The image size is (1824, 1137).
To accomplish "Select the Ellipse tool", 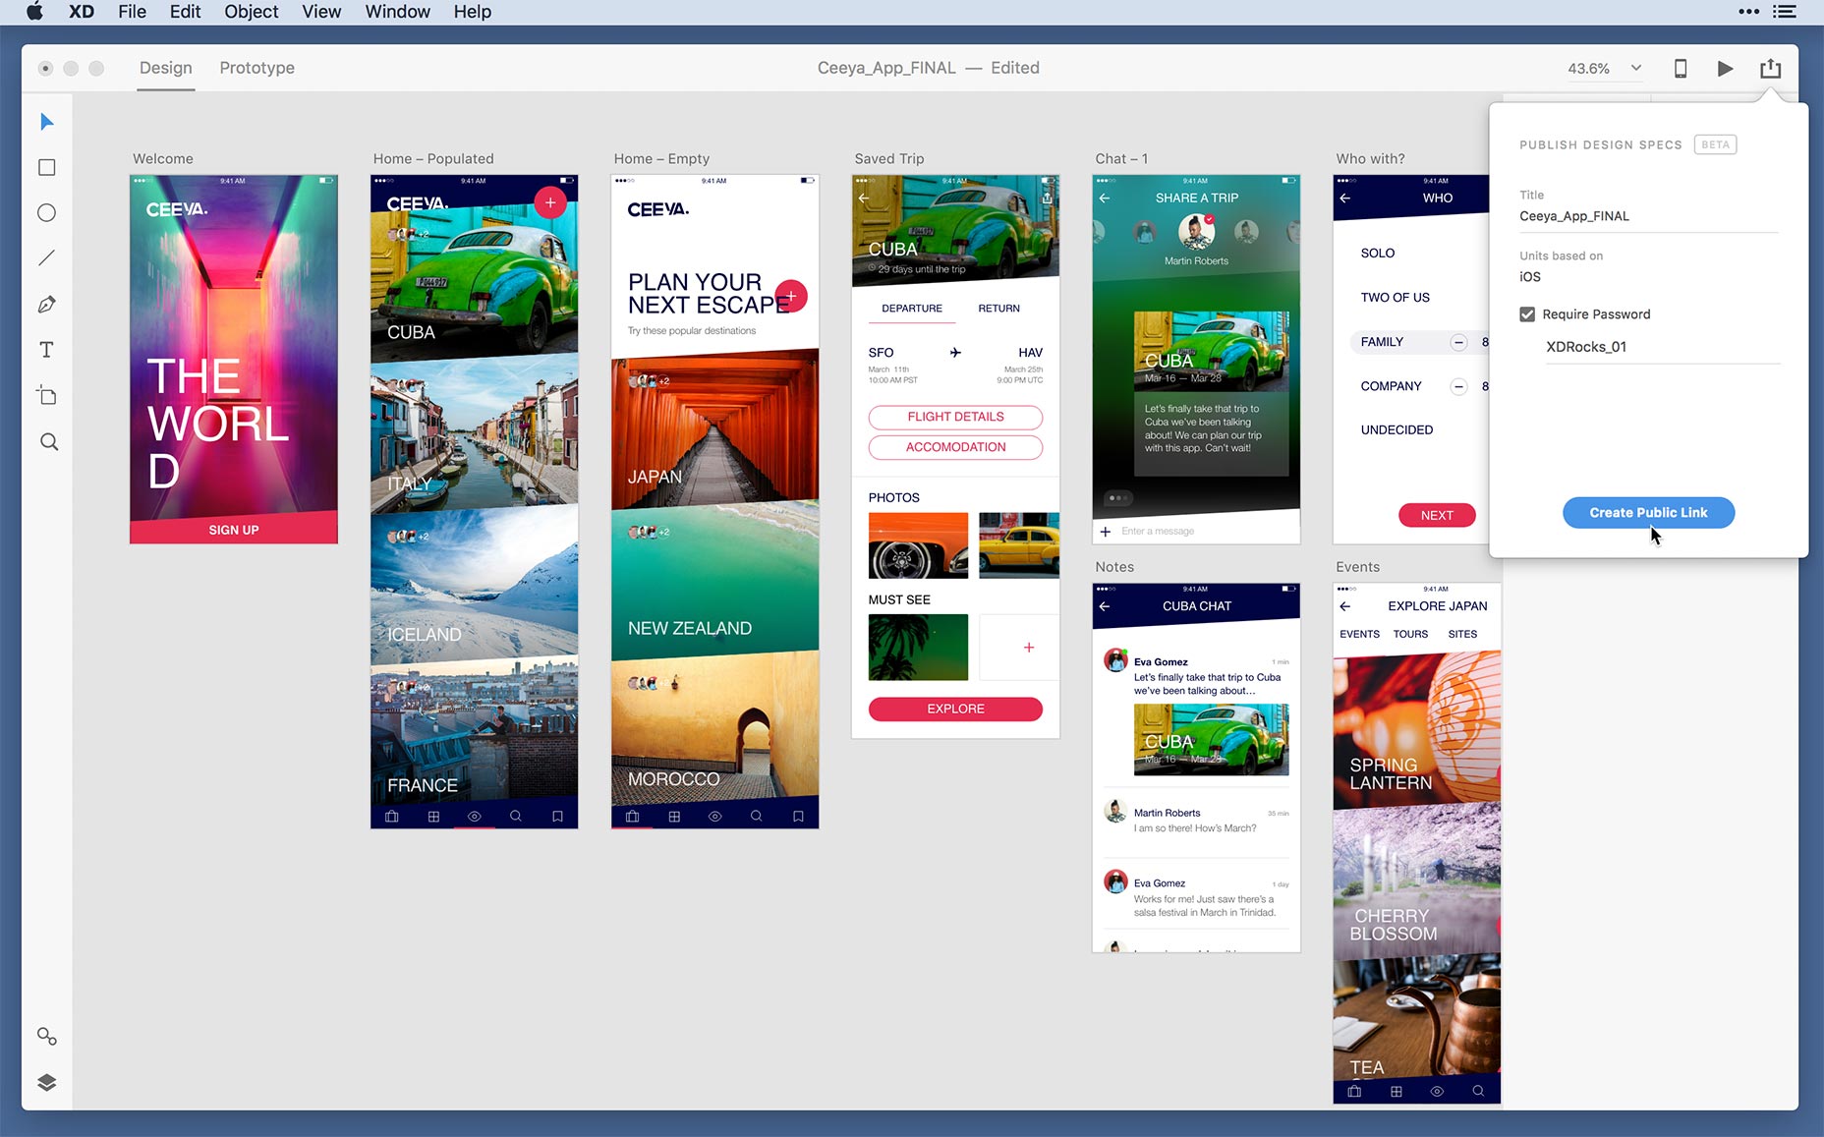I will (47, 213).
